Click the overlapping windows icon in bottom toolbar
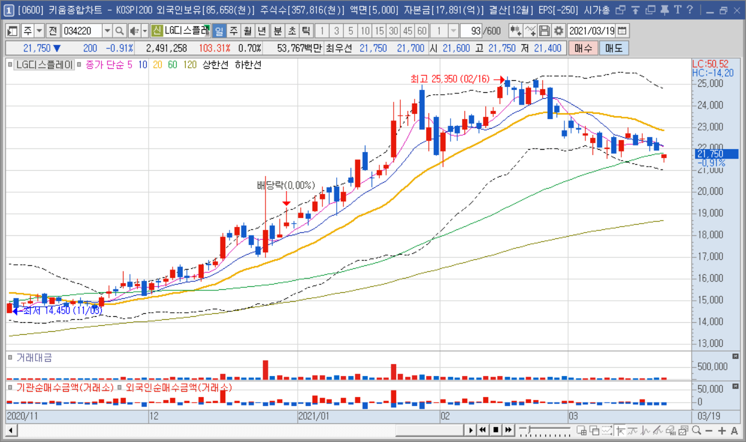 tap(594, 430)
